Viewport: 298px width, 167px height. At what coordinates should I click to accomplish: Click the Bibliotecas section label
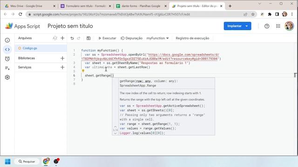[27, 58]
